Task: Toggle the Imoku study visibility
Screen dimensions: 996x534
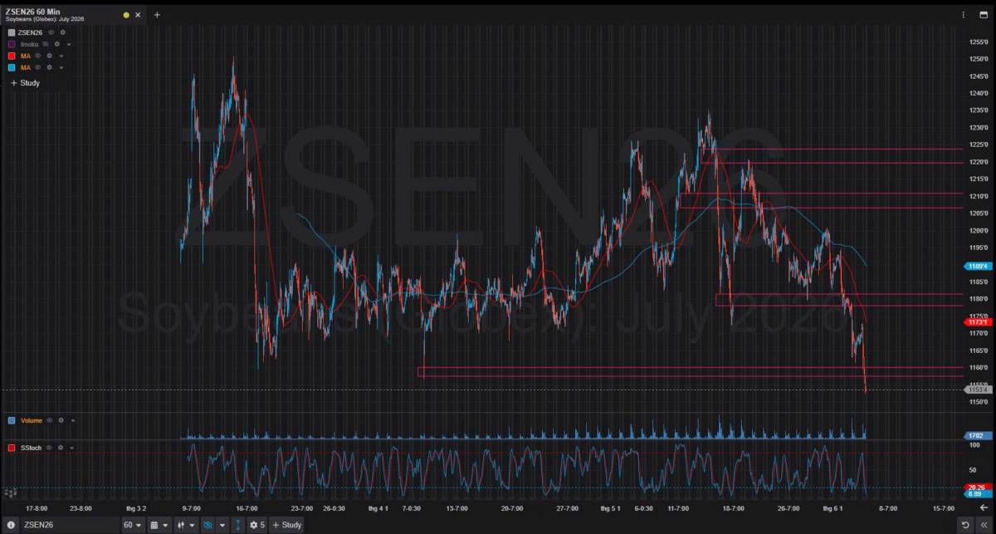Action: pos(46,44)
